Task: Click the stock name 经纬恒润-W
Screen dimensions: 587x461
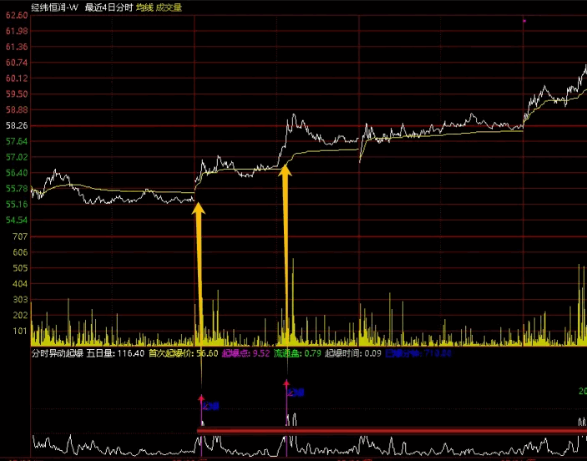Action: click(54, 8)
